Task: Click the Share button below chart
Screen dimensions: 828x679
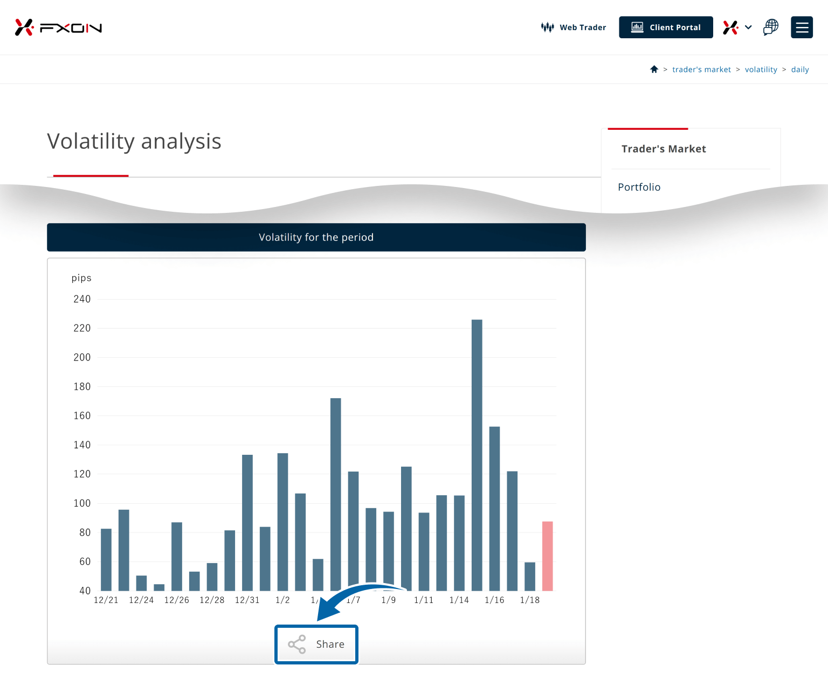Action: tap(316, 645)
